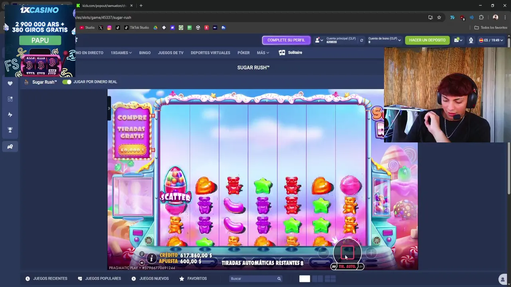
Task: Open the JUEGOS NUEVOS tab
Action: coord(150,279)
